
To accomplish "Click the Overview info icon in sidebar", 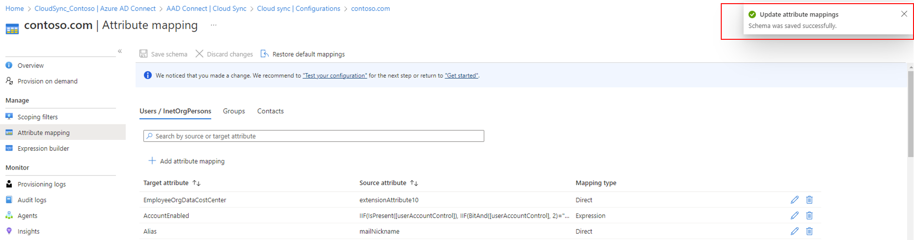I will [x=9, y=65].
